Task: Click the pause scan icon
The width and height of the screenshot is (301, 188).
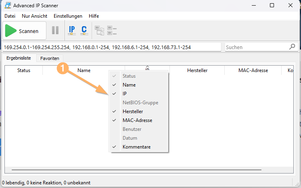Action: (x=55, y=30)
